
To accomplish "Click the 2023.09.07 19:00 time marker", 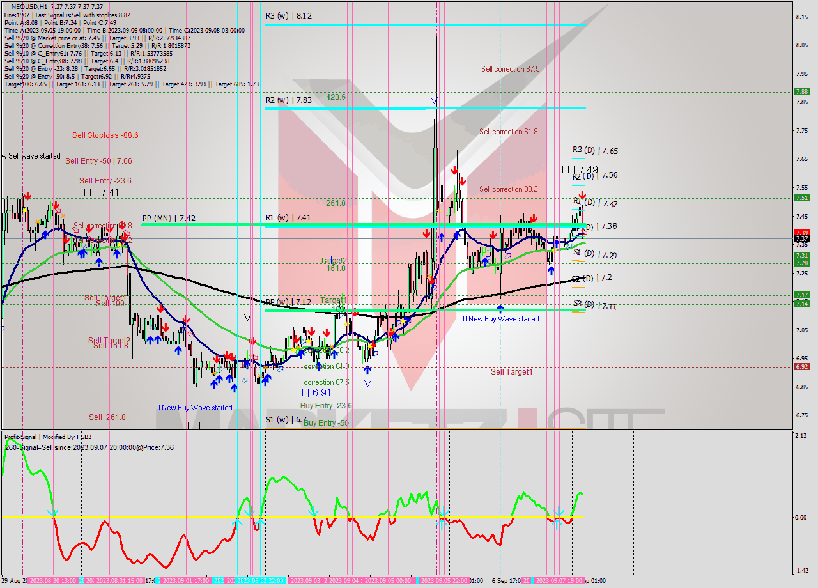I will click(558, 581).
